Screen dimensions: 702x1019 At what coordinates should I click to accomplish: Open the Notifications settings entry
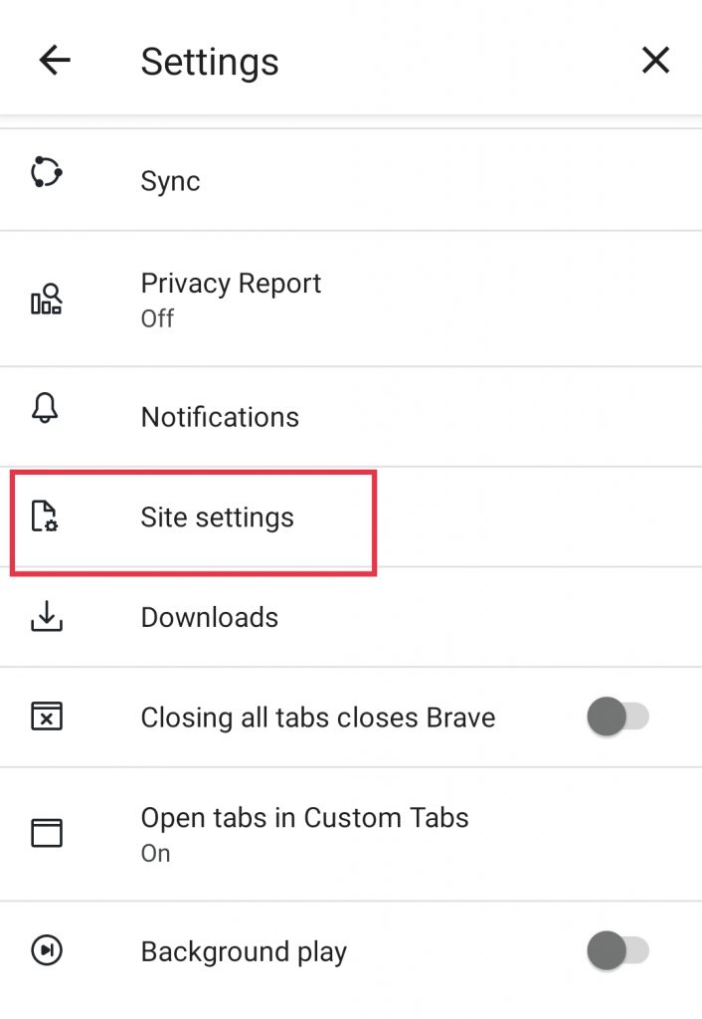(x=220, y=416)
